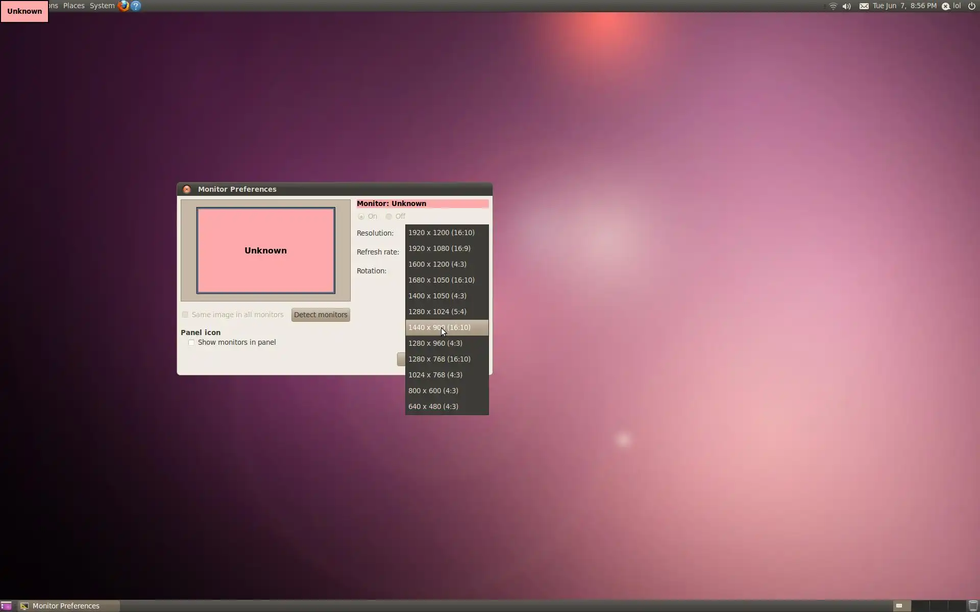980x612 pixels.
Task: Open the trash icon in bottom panel
Action: pos(973,606)
